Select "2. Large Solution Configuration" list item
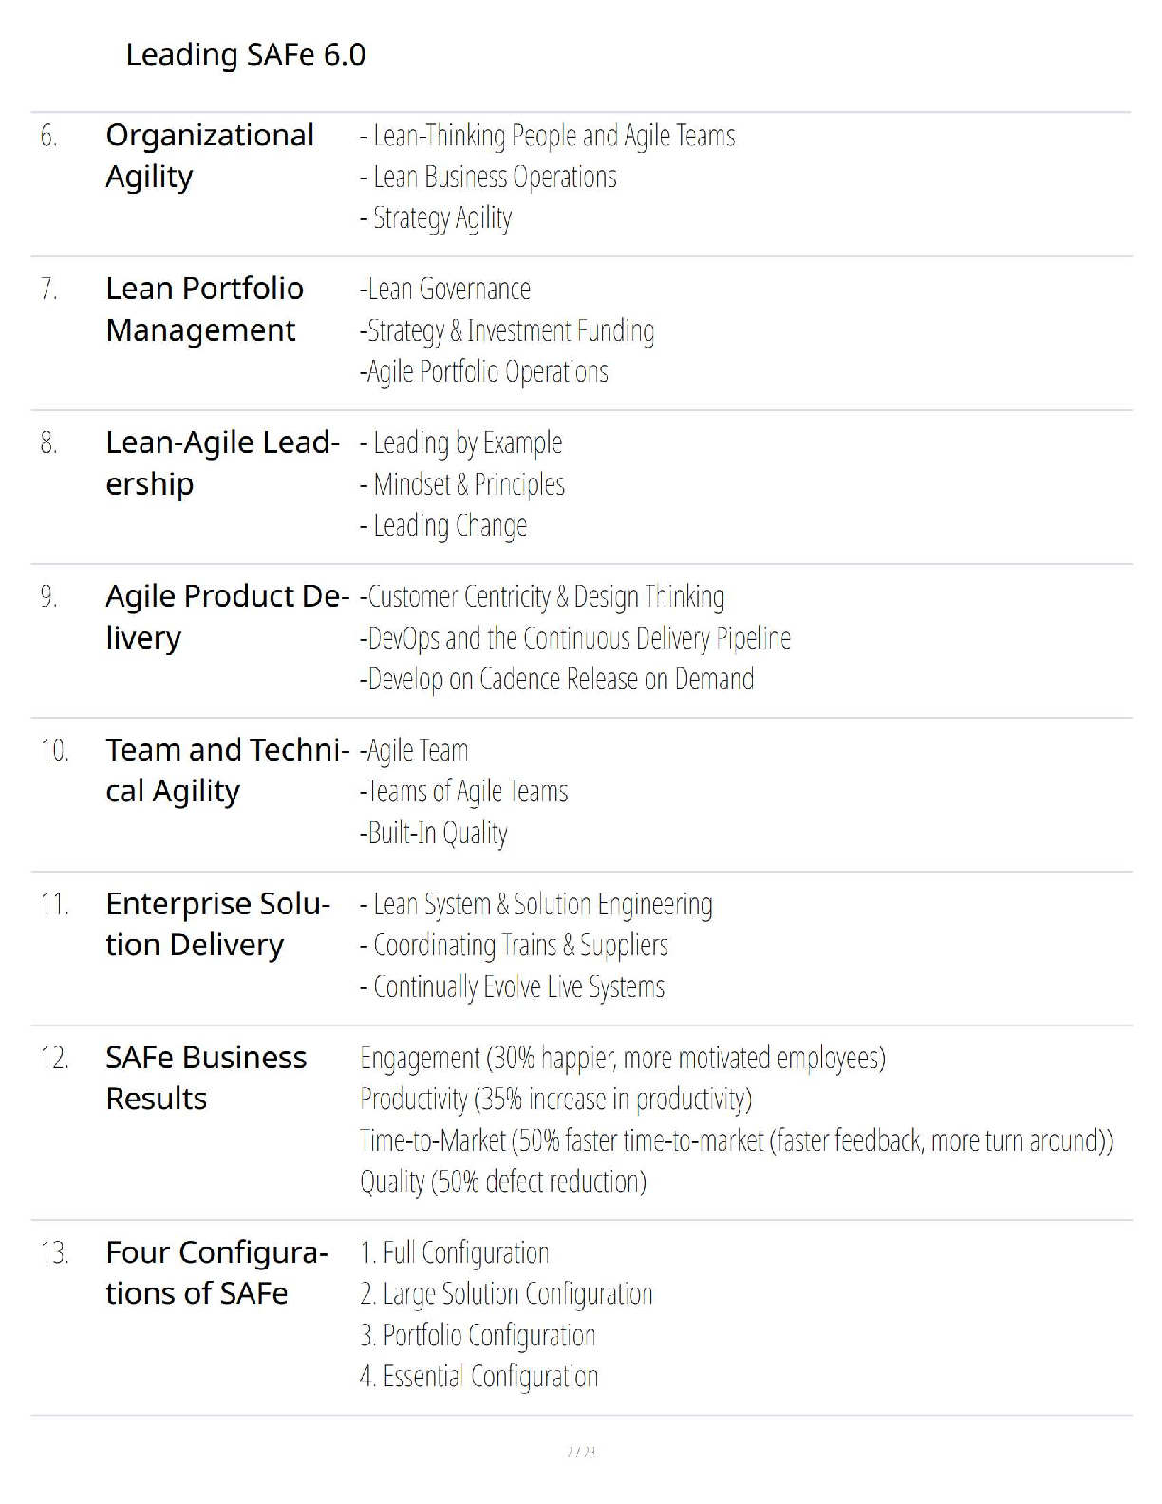Viewport: 1162px width, 1504px height. pos(506,1294)
